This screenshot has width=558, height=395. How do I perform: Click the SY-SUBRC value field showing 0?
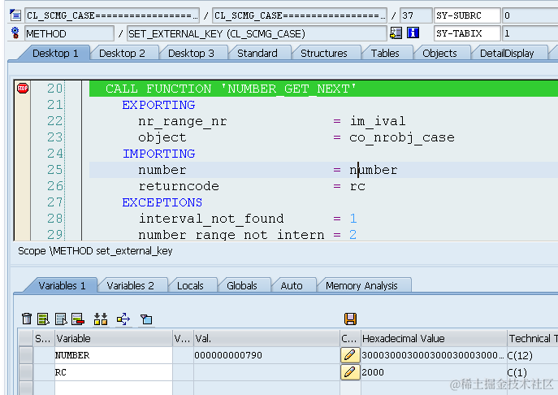coord(530,15)
